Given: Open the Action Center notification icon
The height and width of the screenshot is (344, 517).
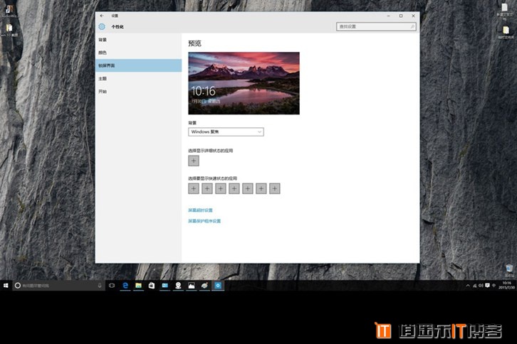Looking at the screenshot, I should click(x=487, y=286).
